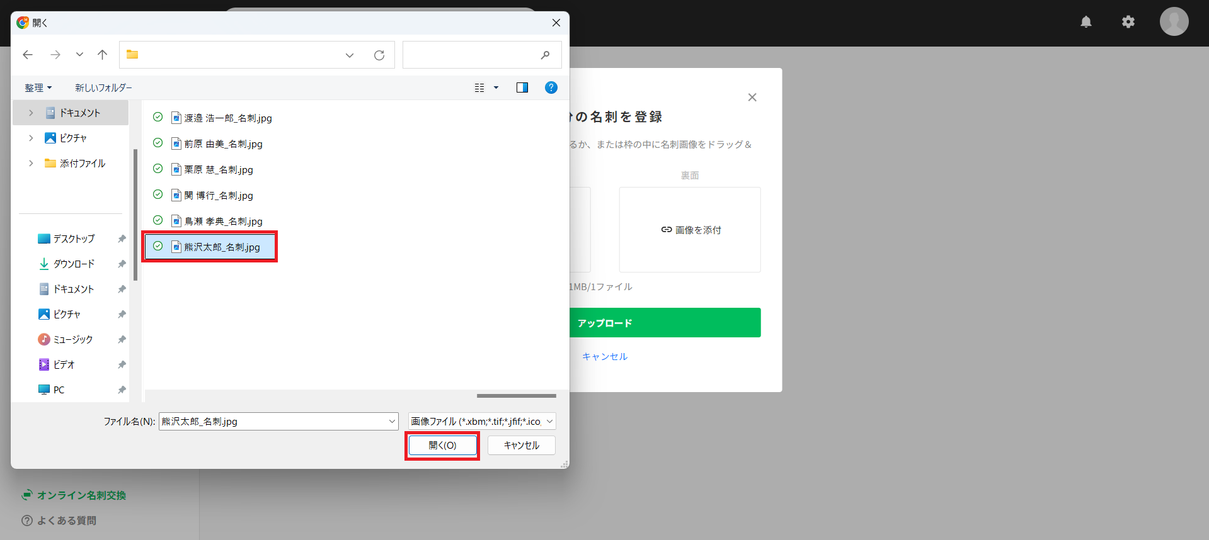Screen dimensions: 1209x540
Task: Open notifications bell in the web page
Action: point(1086,22)
